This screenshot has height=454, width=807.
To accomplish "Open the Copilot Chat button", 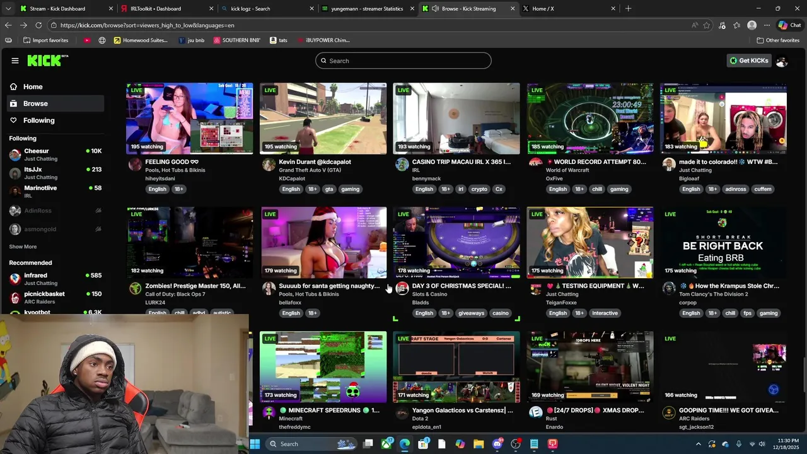I will pyautogui.click(x=789, y=25).
